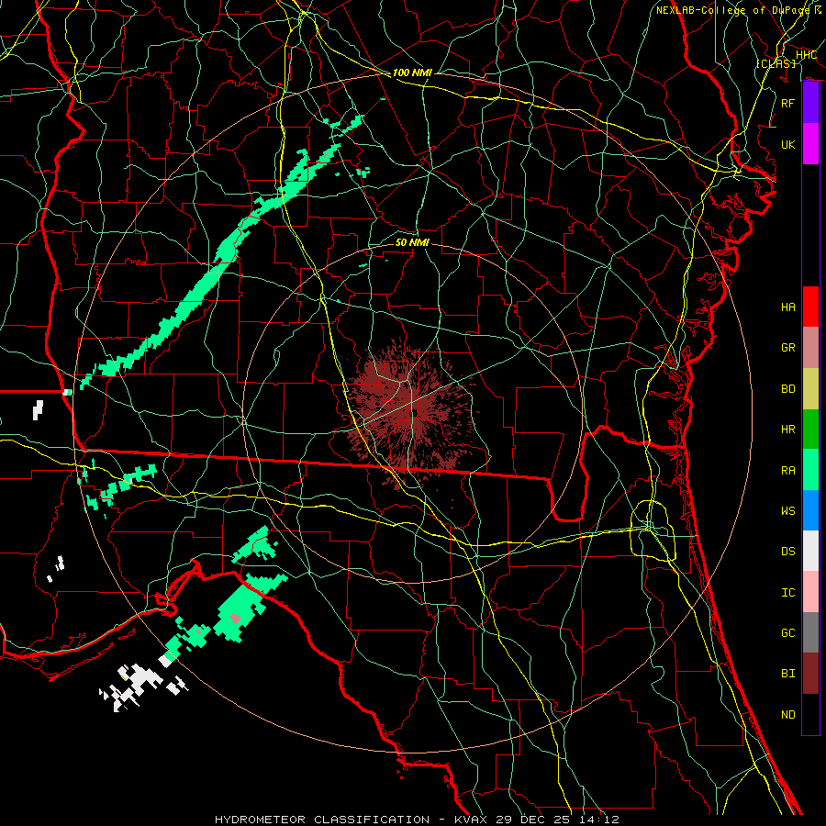
Task: Select the GR legend label
Action: [x=787, y=348]
